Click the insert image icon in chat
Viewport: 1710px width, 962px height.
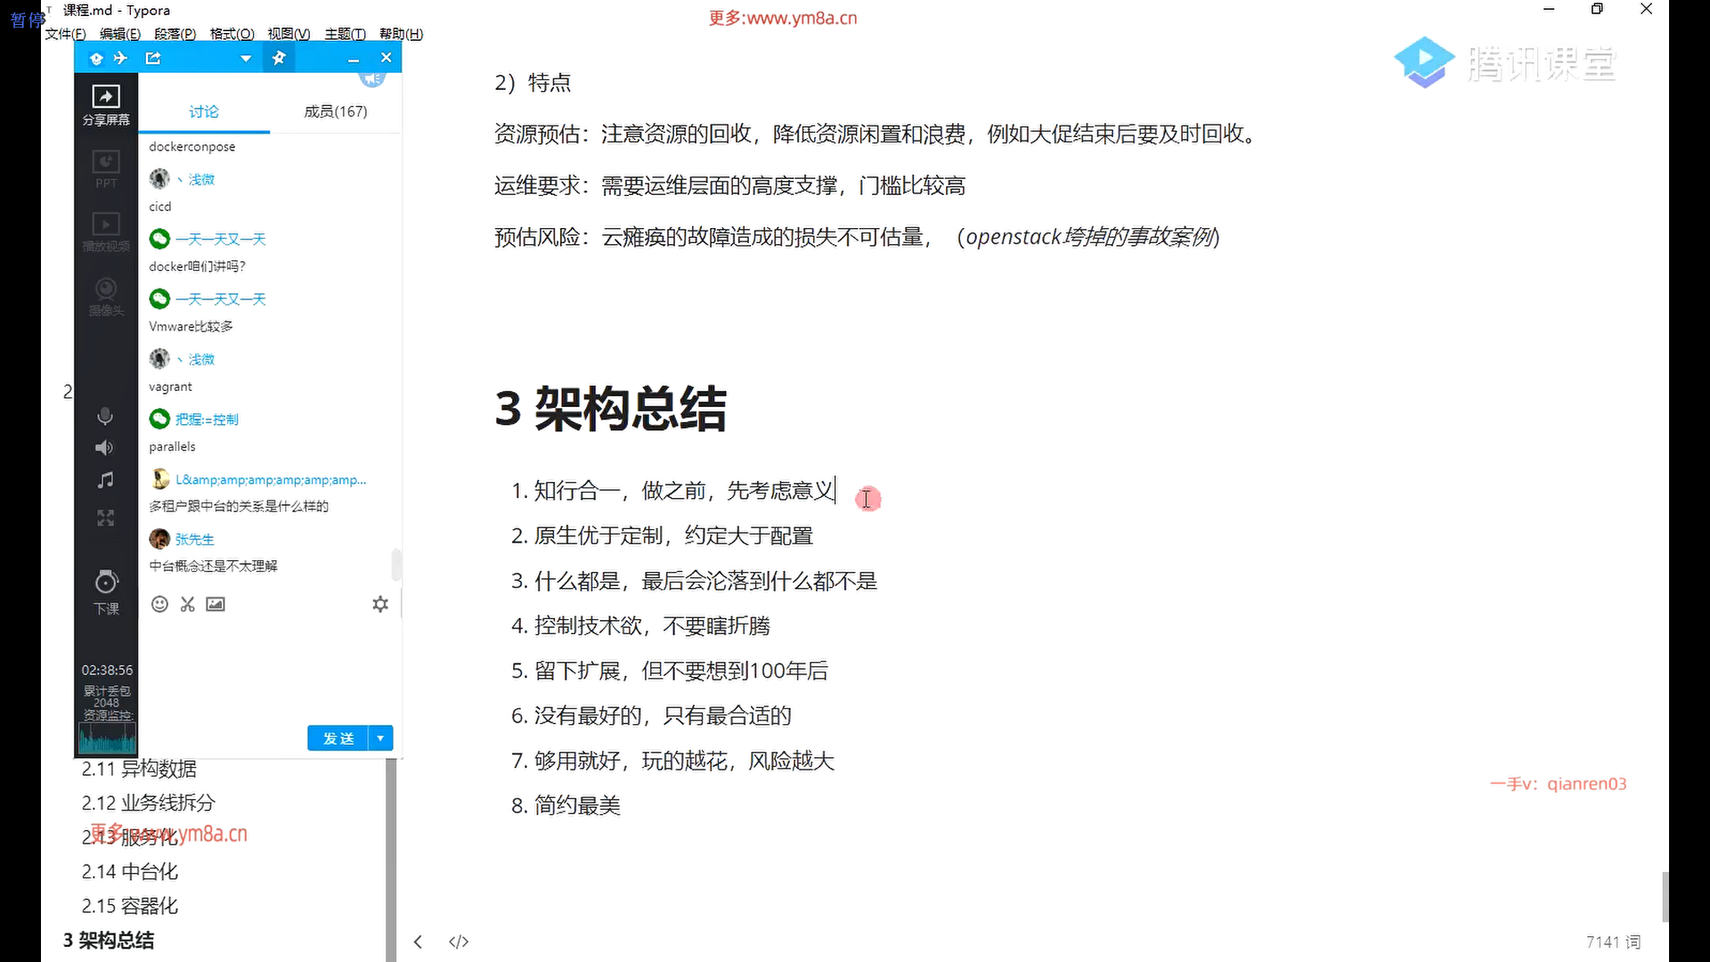tap(216, 604)
